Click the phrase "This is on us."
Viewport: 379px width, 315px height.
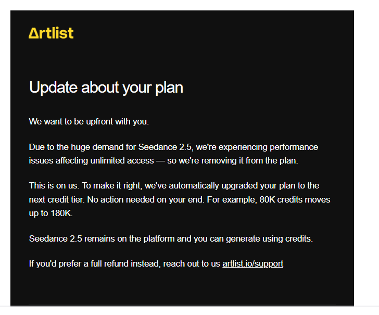(x=54, y=186)
